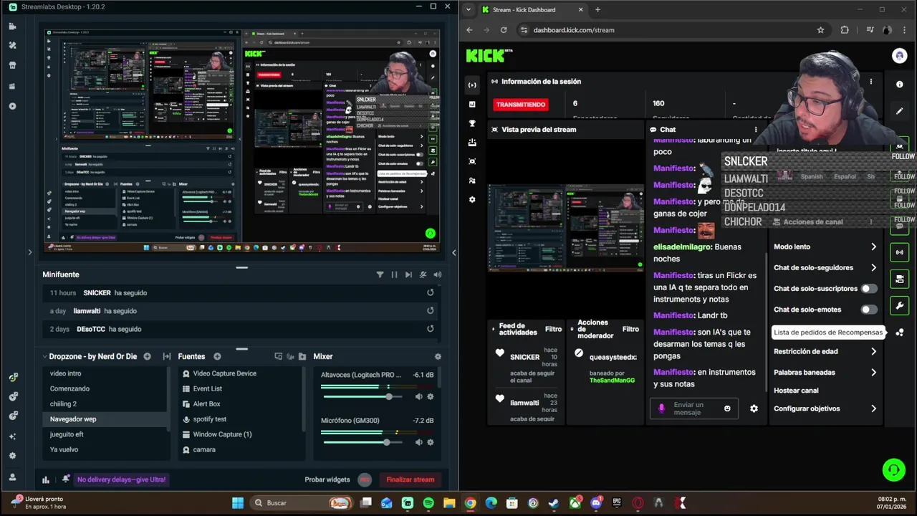917x516 pixels.
Task: Open chat settings gear beside message box
Action: pos(754,408)
